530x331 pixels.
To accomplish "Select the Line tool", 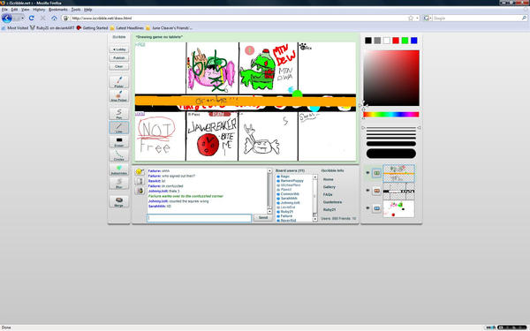I will (x=119, y=128).
